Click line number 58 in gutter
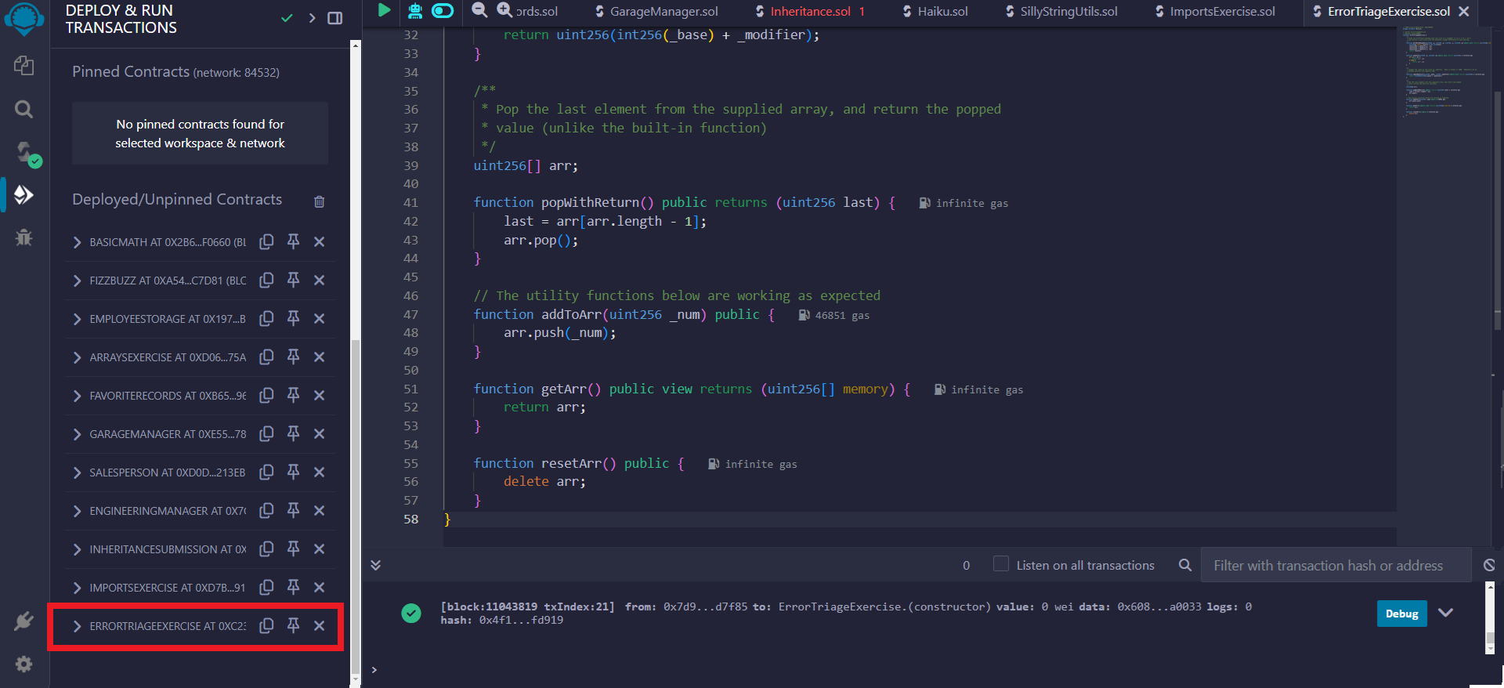The height and width of the screenshot is (688, 1504). click(410, 519)
